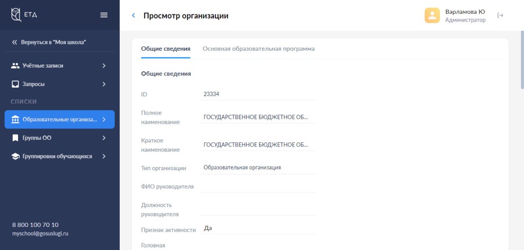Expand the Группировки обучающихся chevron

pyautogui.click(x=104, y=156)
